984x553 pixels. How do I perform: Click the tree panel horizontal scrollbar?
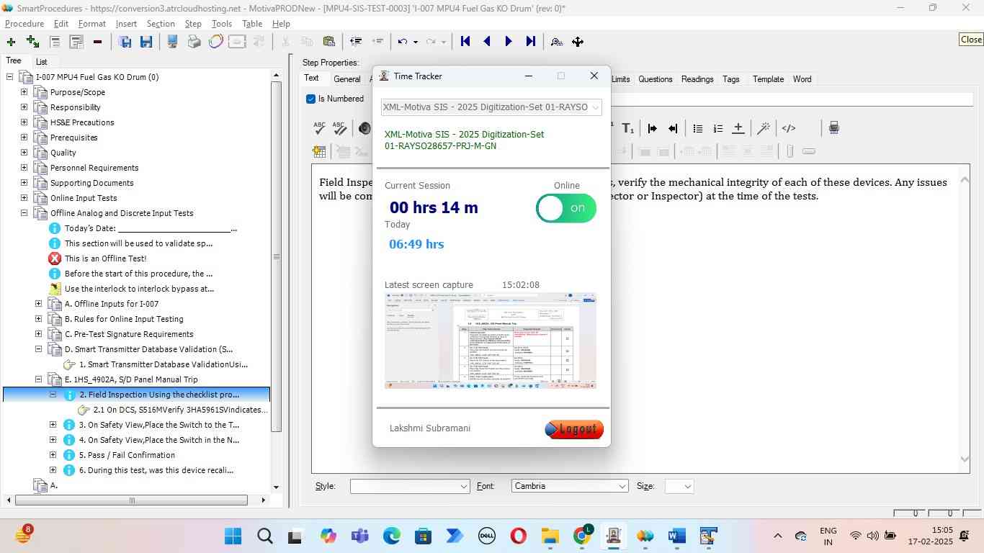(132, 500)
